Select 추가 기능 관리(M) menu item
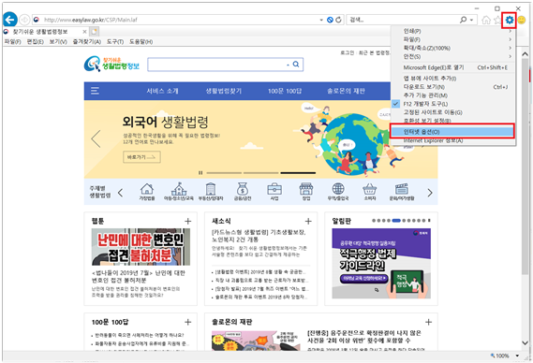This screenshot has height=363, width=533. pos(452,95)
